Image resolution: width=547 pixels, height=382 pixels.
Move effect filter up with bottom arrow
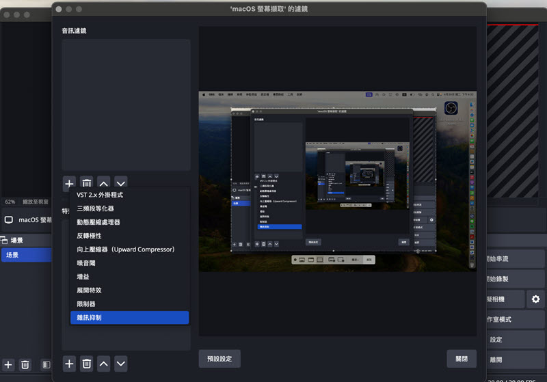(104, 364)
